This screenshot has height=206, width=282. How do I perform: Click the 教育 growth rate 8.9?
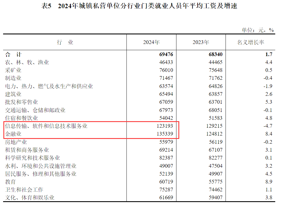(269, 182)
